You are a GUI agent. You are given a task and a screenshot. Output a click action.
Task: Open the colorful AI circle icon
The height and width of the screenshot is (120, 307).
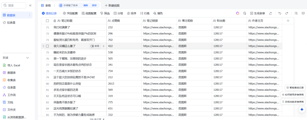pyautogui.click(x=238, y=13)
